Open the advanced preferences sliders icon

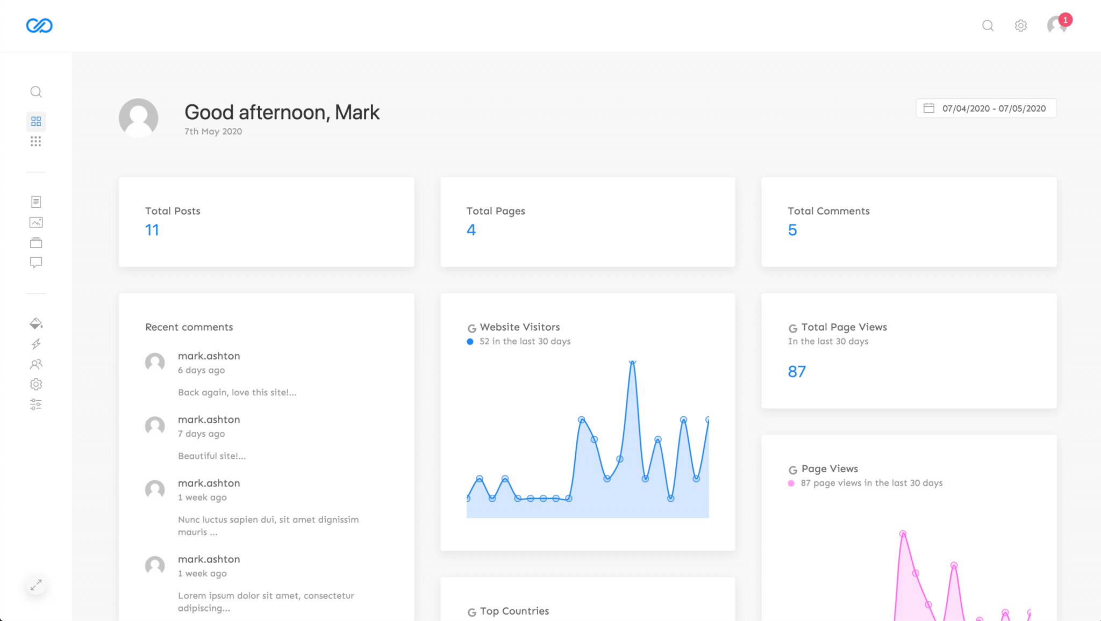(x=36, y=405)
